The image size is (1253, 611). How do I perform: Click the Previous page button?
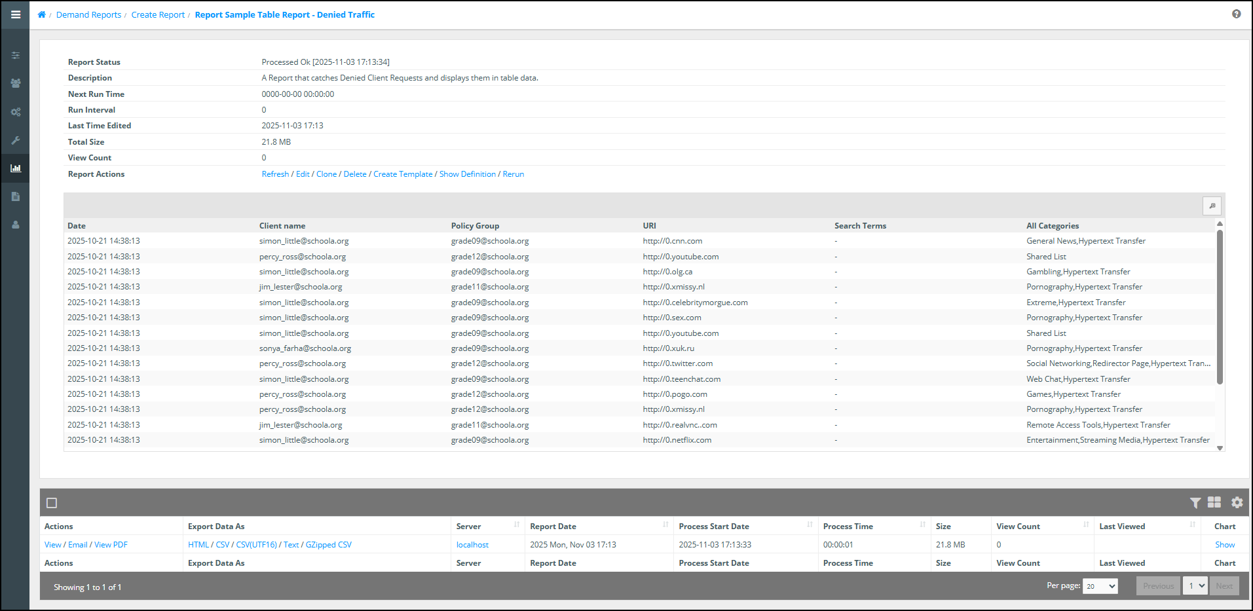[1158, 586]
